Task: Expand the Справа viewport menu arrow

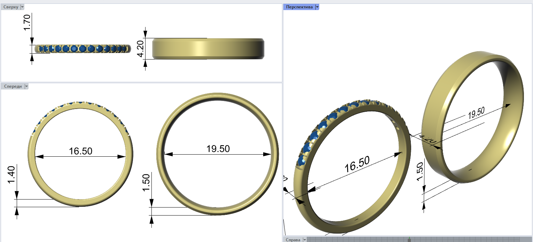Action: (305, 240)
